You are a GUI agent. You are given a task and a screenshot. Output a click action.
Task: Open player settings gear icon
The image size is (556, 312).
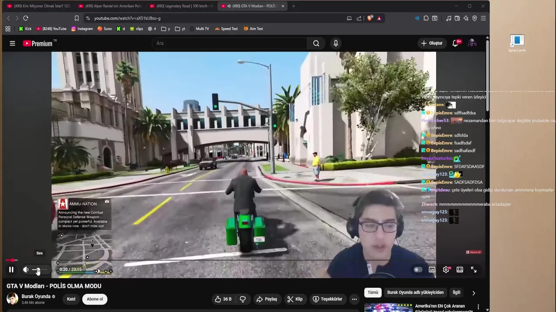tap(446, 270)
